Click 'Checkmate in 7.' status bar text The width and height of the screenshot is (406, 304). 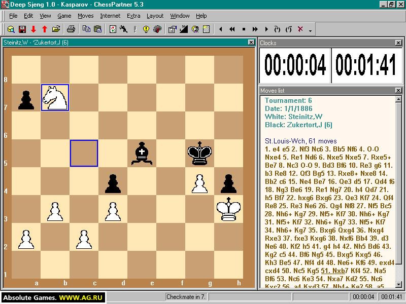coord(186,297)
